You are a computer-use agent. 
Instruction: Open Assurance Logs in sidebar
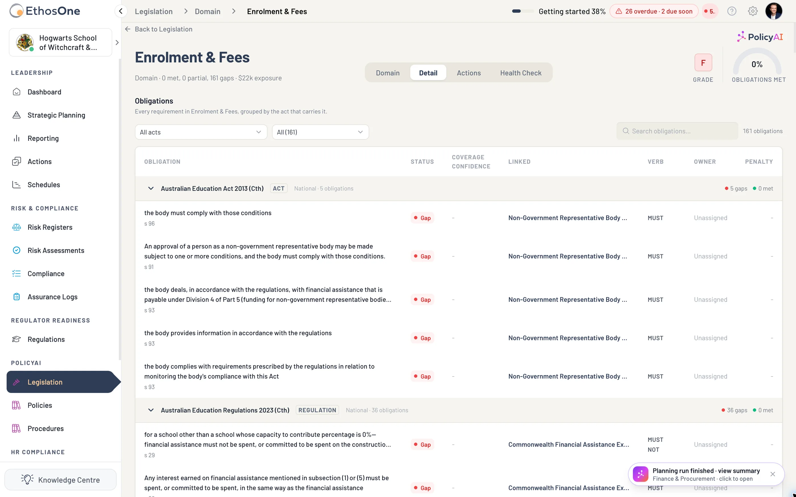tap(53, 297)
